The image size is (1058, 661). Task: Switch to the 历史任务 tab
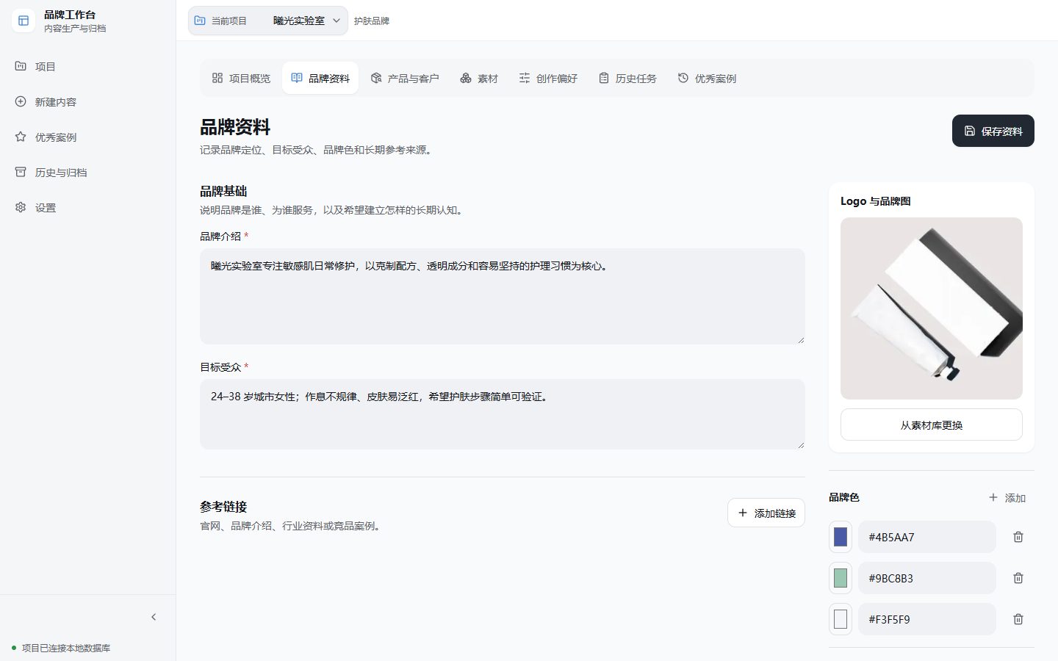pos(627,78)
